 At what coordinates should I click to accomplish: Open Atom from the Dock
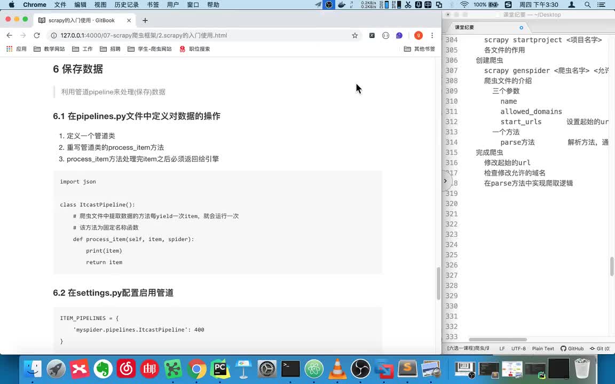point(314,369)
